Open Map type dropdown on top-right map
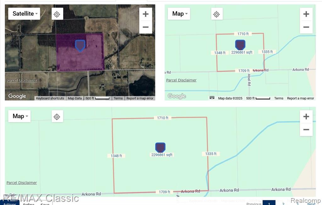Viewport: 322px width, 205px height. tap(179, 14)
